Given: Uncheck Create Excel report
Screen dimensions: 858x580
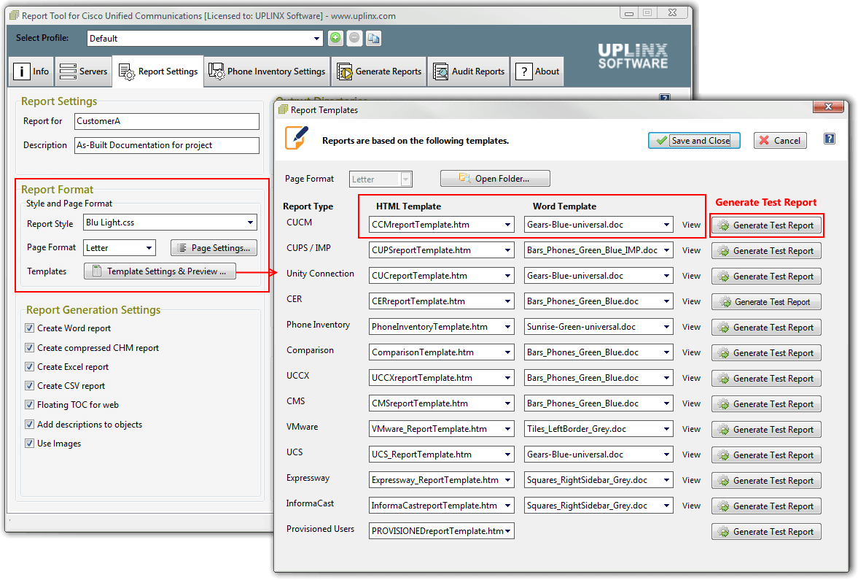Looking at the screenshot, I should coord(30,367).
